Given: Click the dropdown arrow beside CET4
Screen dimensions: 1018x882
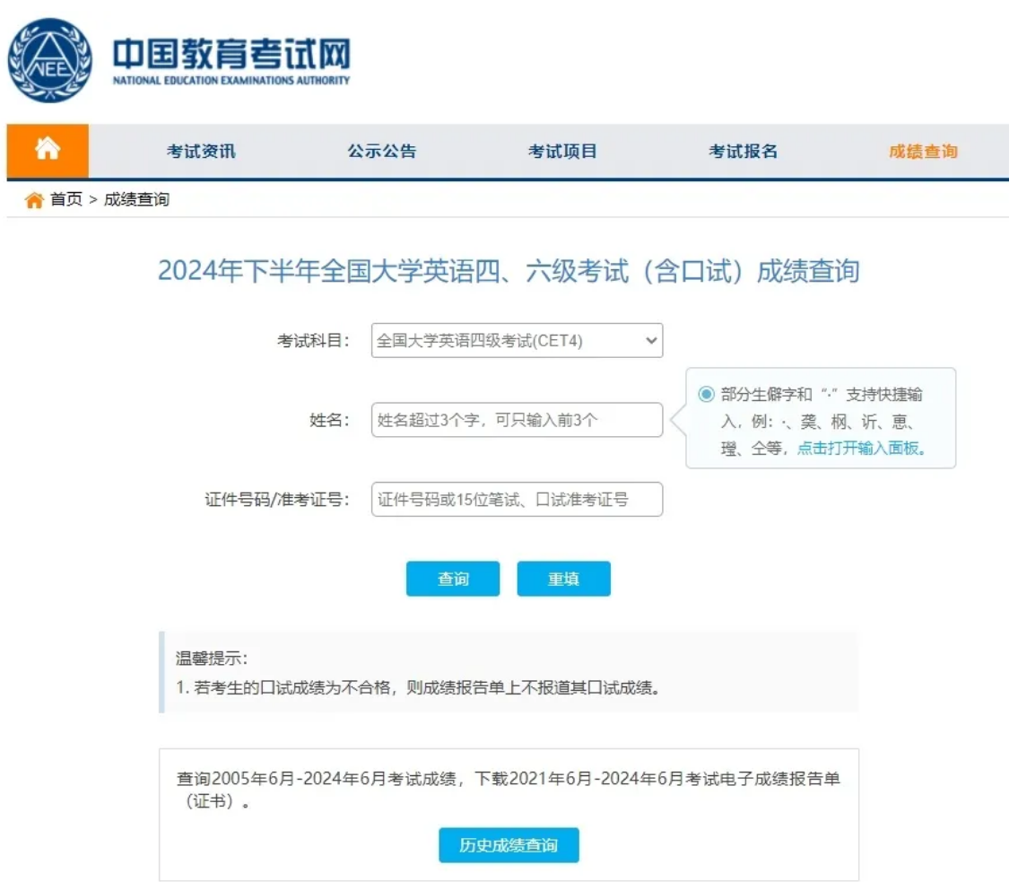Looking at the screenshot, I should tap(651, 341).
